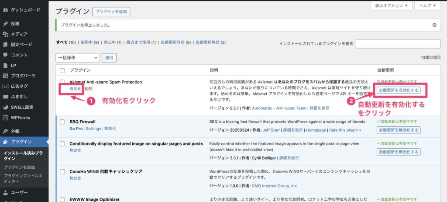The image size is (447, 202).
Task: Click the WPForms icon in the sidebar
Action: [x=5, y=118]
